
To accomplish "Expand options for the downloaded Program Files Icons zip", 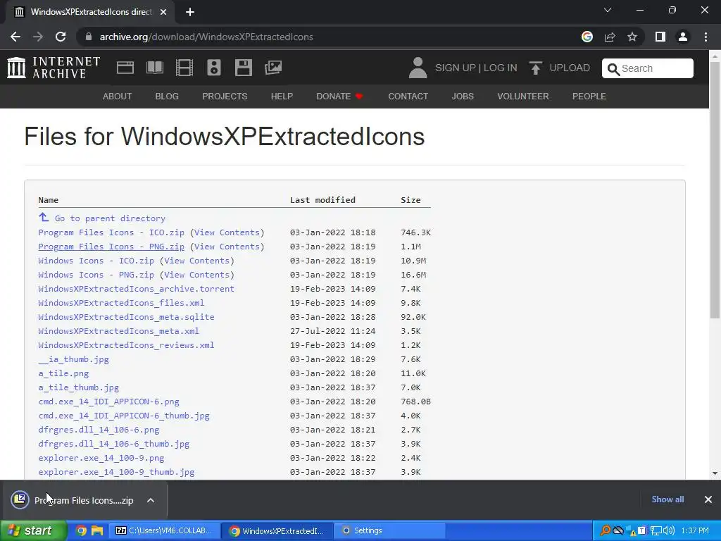I will click(x=151, y=500).
